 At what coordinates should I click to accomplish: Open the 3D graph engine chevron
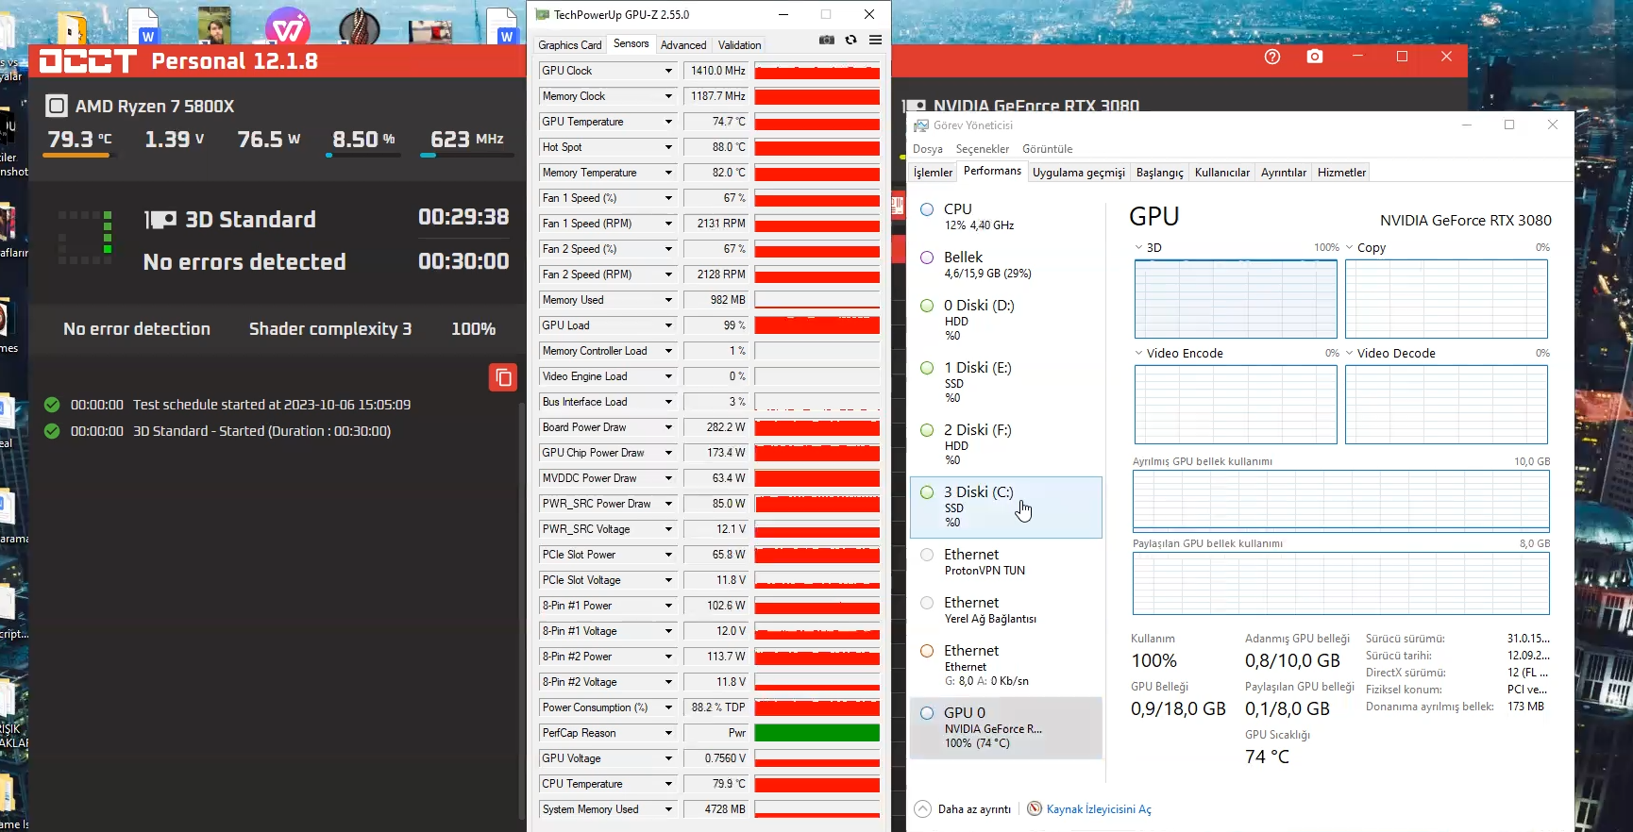(x=1139, y=247)
